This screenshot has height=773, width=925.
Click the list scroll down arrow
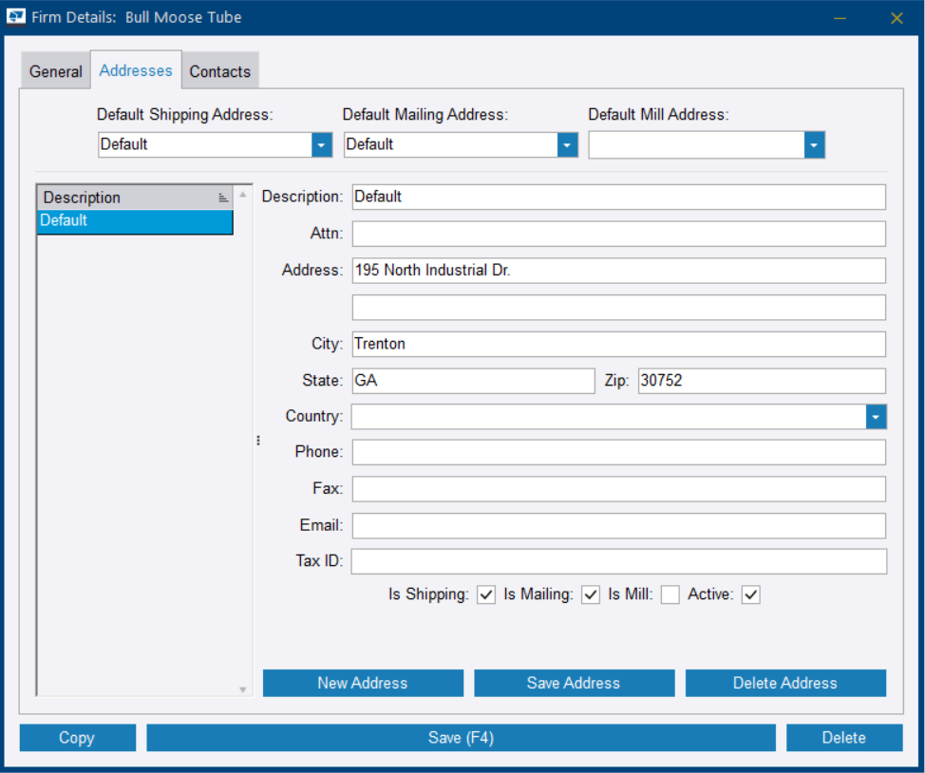pyautogui.click(x=242, y=689)
